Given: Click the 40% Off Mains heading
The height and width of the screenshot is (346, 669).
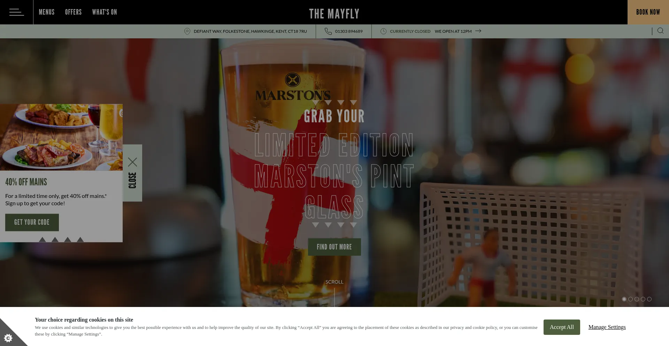Looking at the screenshot, I should [x=26, y=182].
